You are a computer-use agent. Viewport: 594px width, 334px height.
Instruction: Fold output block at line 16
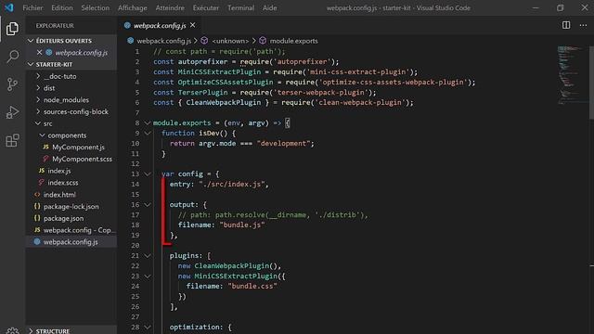[x=148, y=204]
